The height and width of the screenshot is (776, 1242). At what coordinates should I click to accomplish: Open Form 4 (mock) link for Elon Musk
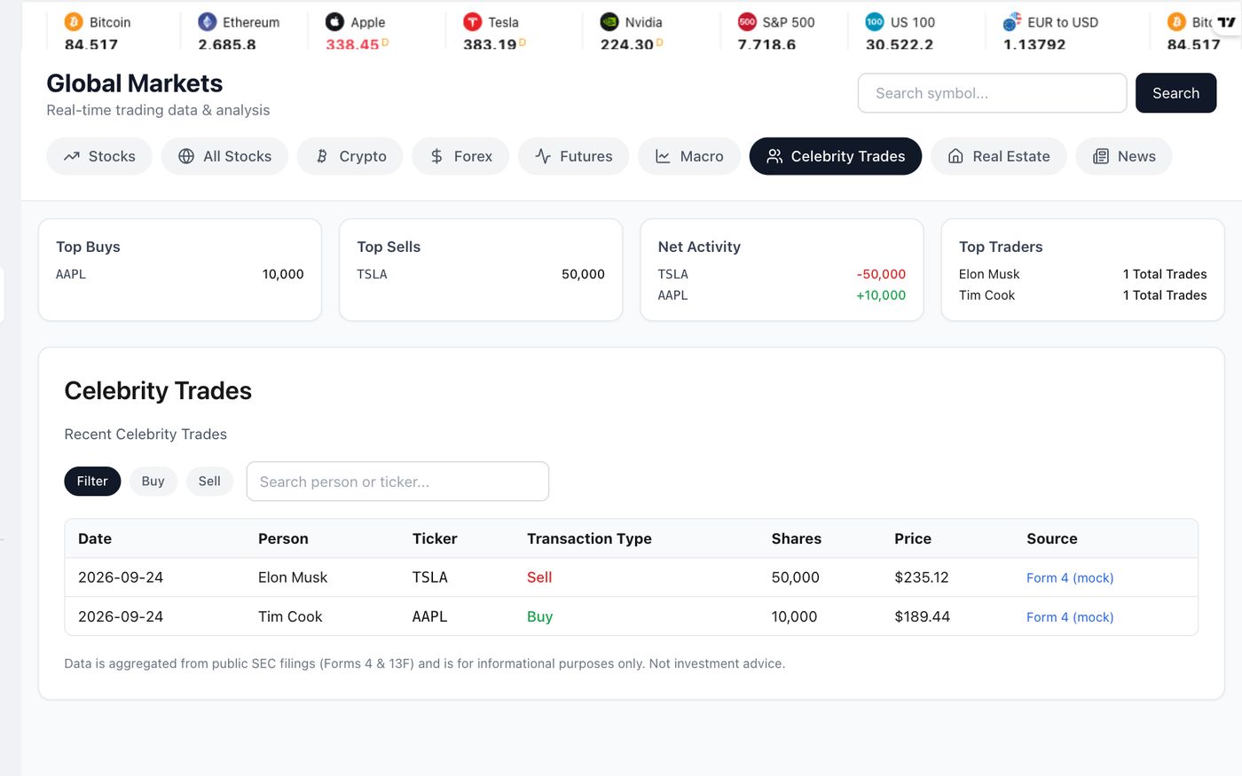pos(1070,577)
